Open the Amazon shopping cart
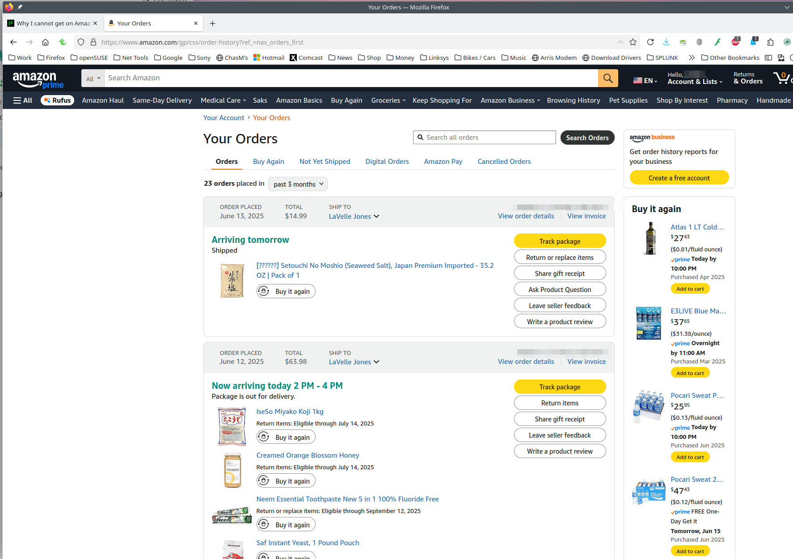Image resolution: width=793 pixels, height=559 pixels. click(x=782, y=78)
